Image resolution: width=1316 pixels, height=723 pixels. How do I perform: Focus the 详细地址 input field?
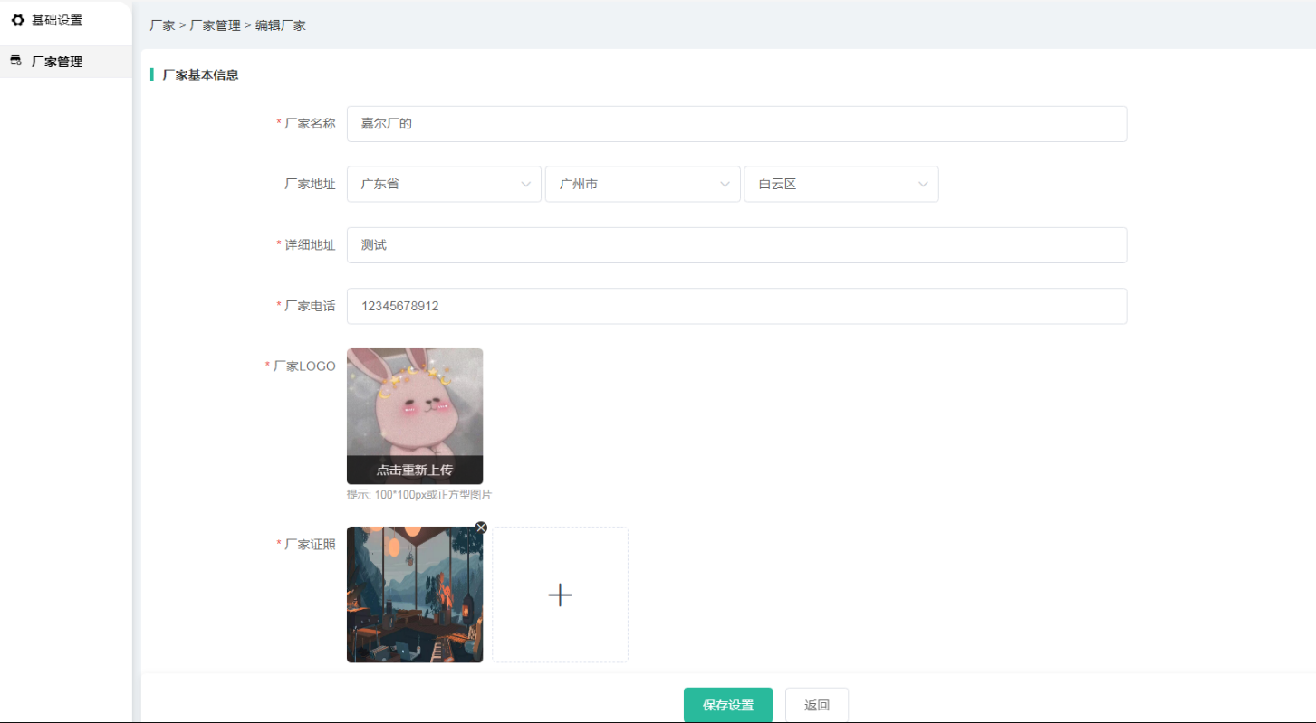(x=736, y=245)
